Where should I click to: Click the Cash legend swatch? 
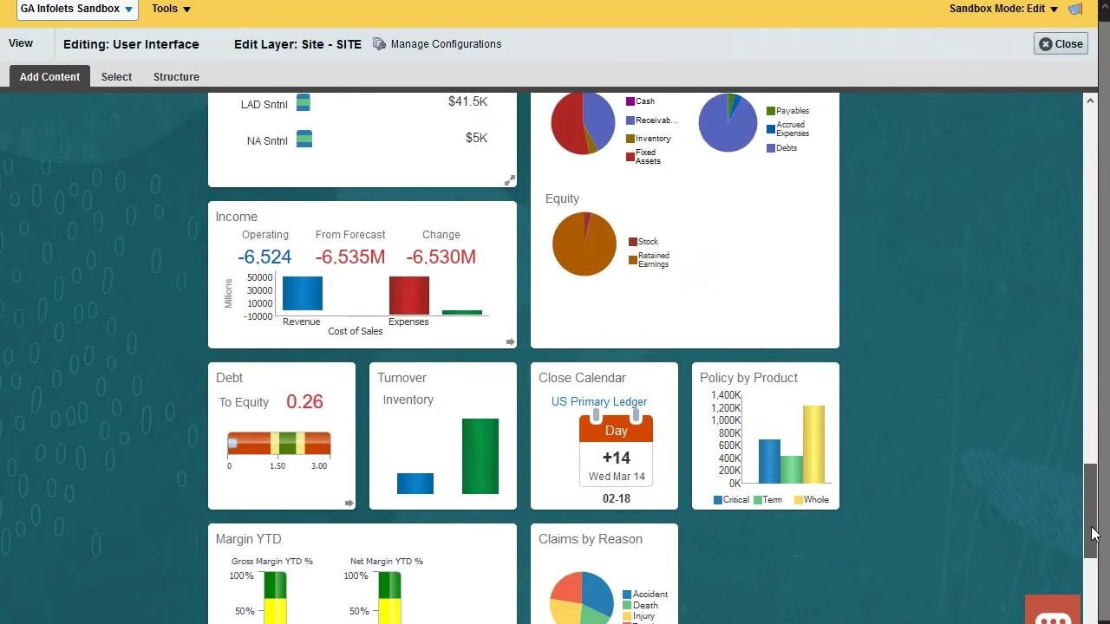(630, 101)
